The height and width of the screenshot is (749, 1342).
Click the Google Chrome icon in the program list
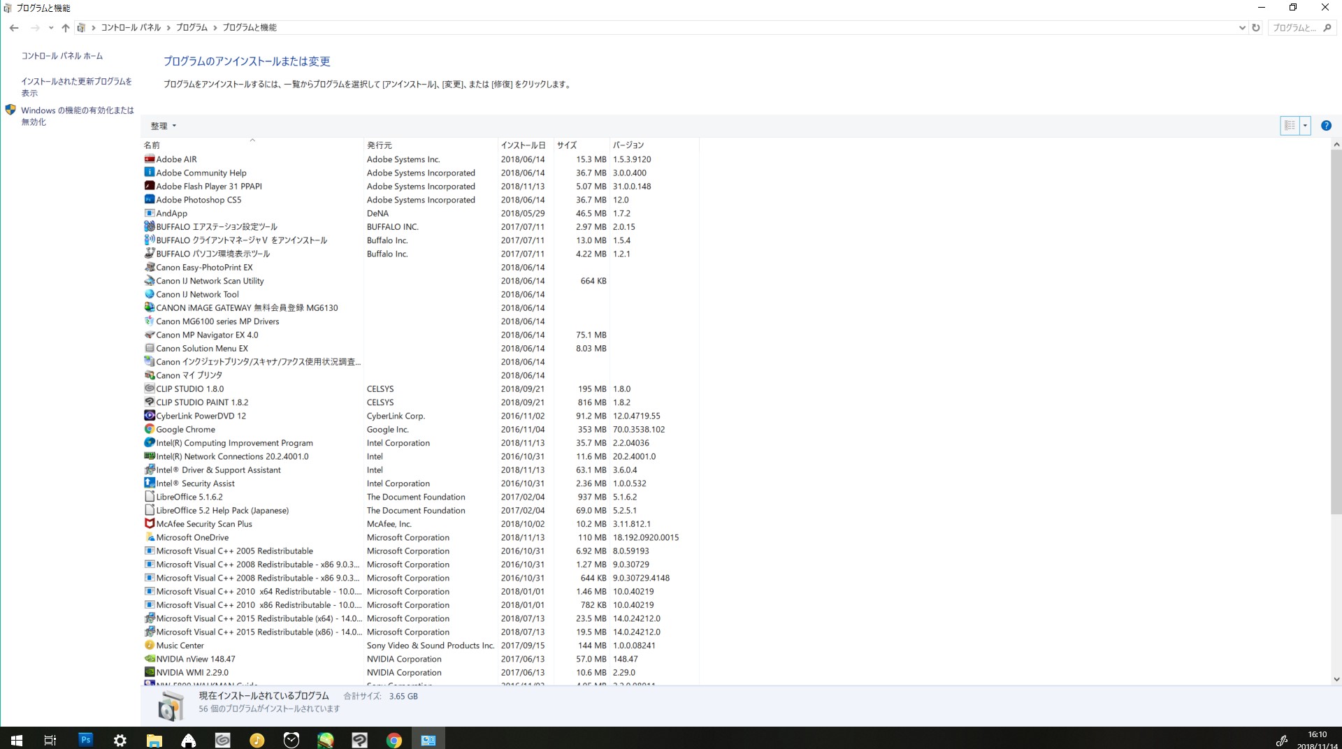(x=149, y=430)
